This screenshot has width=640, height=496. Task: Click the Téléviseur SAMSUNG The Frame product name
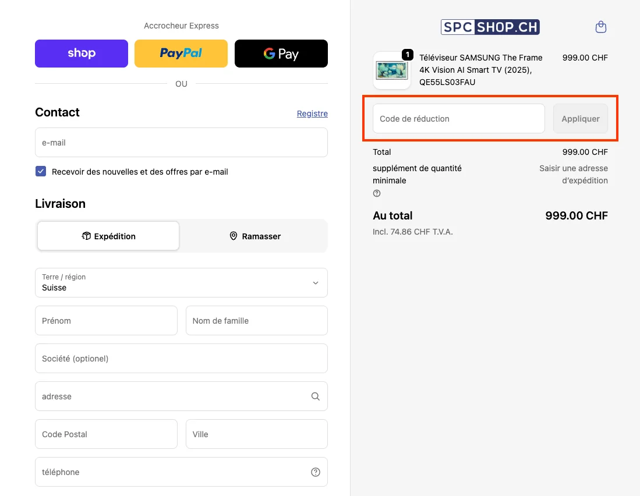tap(481, 70)
